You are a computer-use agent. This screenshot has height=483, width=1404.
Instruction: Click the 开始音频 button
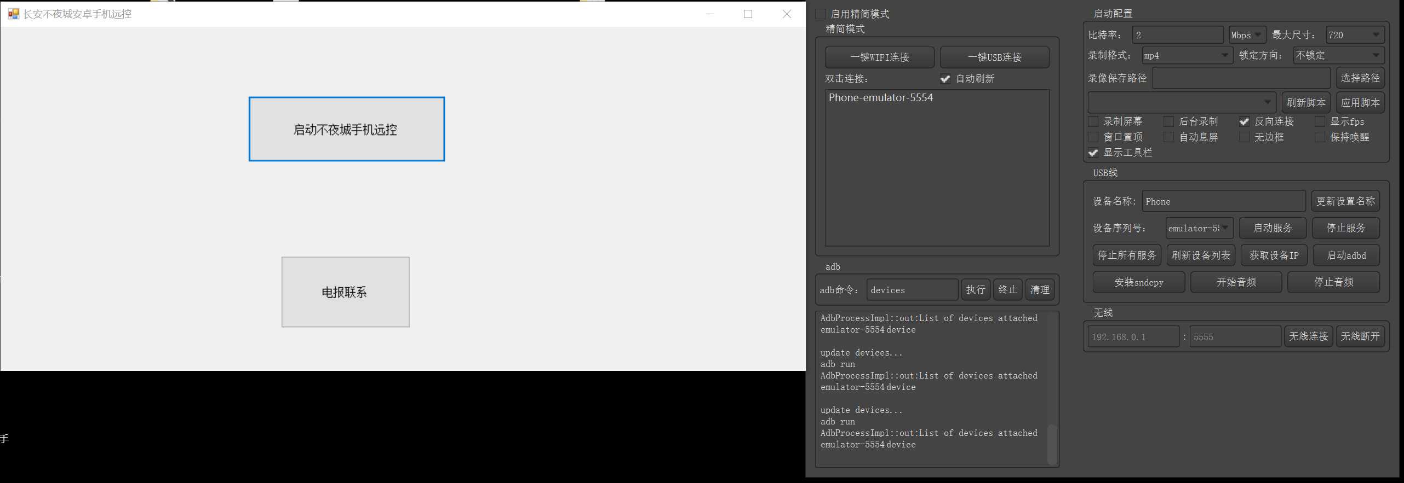[1236, 282]
